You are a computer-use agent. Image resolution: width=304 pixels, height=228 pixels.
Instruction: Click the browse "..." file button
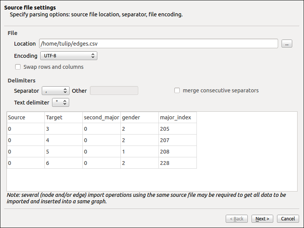287,44
